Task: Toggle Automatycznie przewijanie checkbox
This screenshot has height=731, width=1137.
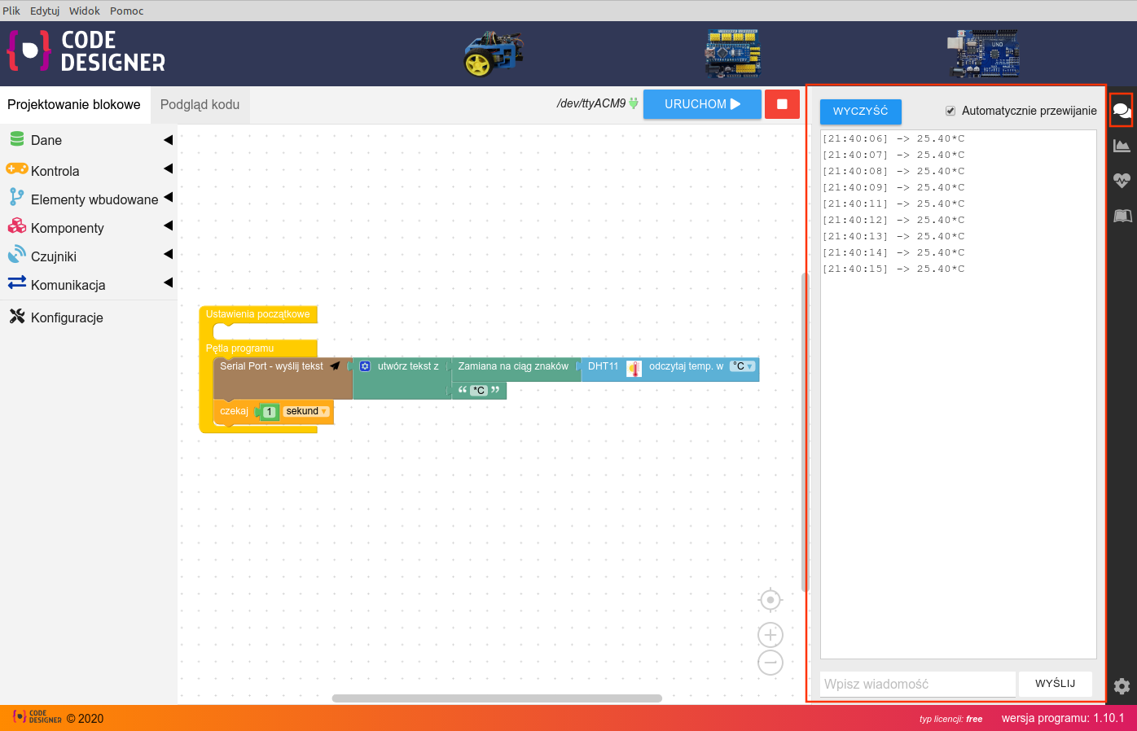Action: (x=950, y=111)
